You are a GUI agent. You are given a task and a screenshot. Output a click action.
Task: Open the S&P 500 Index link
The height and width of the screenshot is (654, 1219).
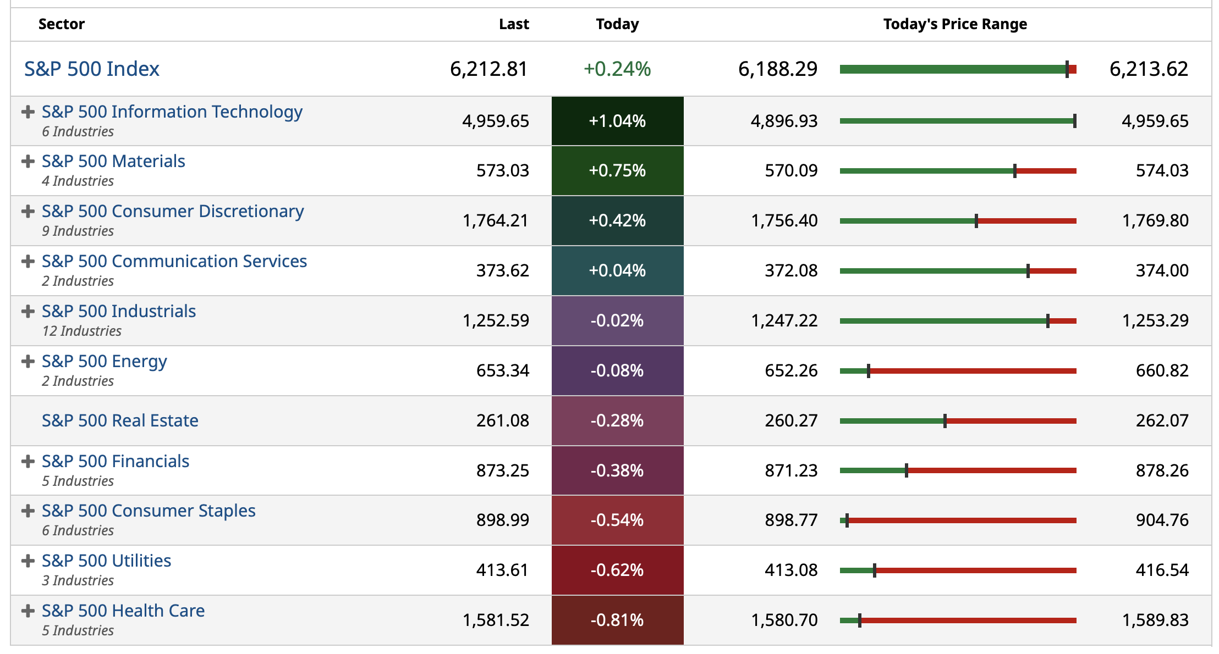(x=92, y=69)
